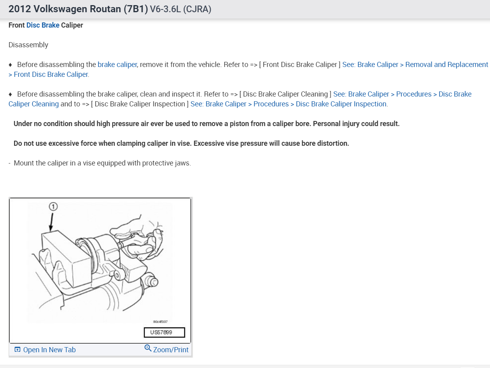Follow the Disc Brake Caliper Inspection link
Screen dimensions: 490x368
[x=289, y=104]
